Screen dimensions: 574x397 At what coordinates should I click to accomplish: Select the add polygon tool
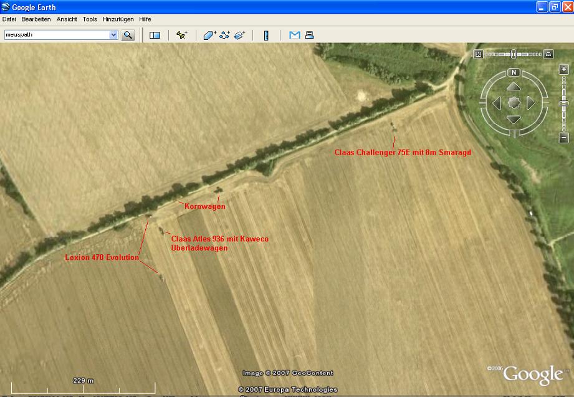pos(209,36)
